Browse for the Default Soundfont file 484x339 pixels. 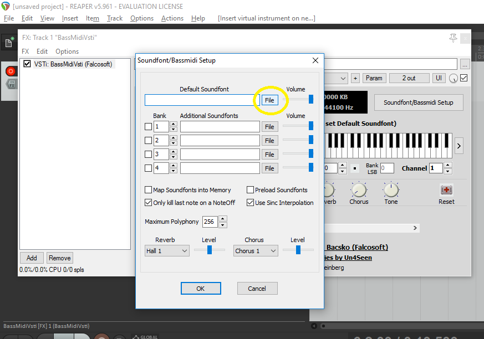(x=269, y=100)
